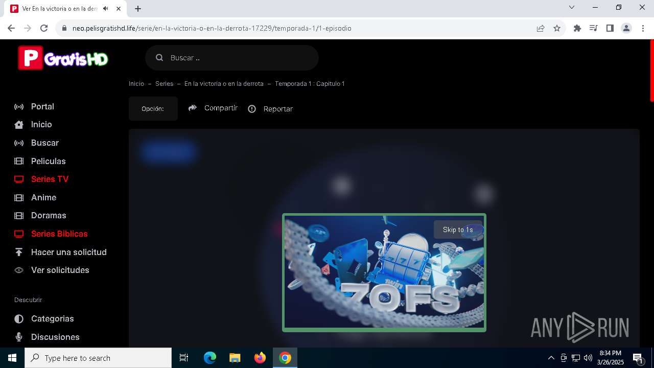Open Discusiones in Descubrir section
The width and height of the screenshot is (654, 368).
pyautogui.click(x=55, y=337)
